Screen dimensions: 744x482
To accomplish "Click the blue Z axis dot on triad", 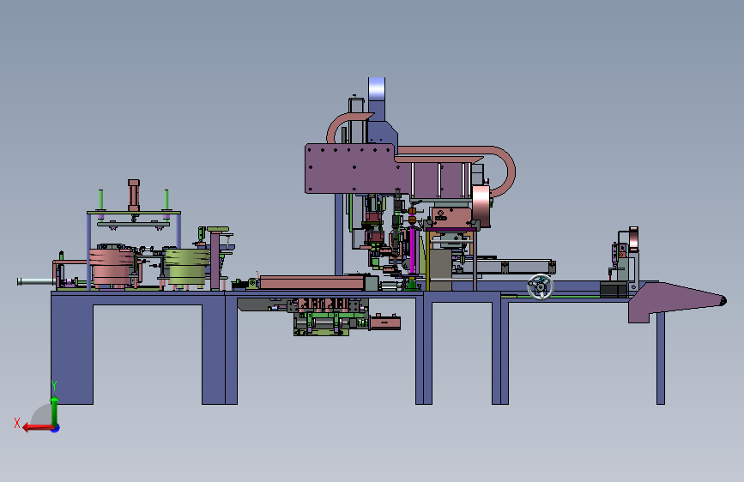I will coord(56,428).
